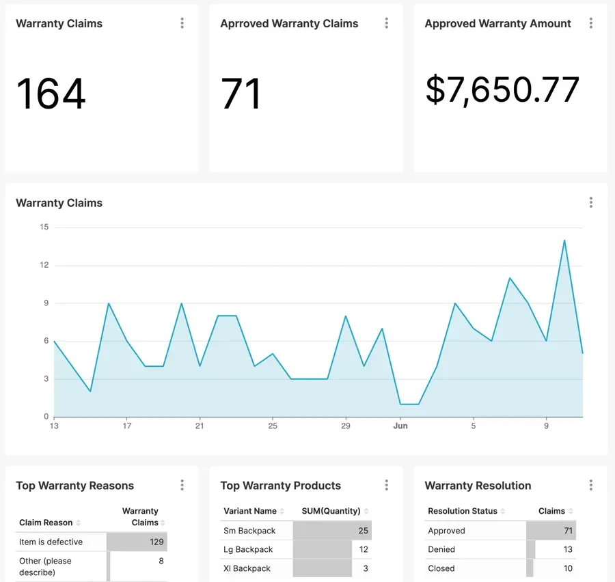The width and height of the screenshot is (615, 582).
Task: Open the options menu on Warranty Claims metric card
Action: click(x=182, y=23)
